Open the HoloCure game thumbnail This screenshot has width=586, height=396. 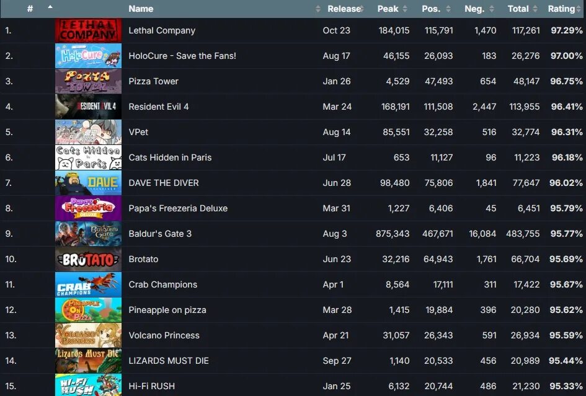coord(88,56)
